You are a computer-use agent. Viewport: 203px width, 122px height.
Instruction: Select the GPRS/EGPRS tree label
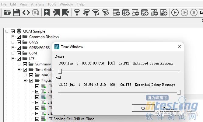click(x=39, y=48)
